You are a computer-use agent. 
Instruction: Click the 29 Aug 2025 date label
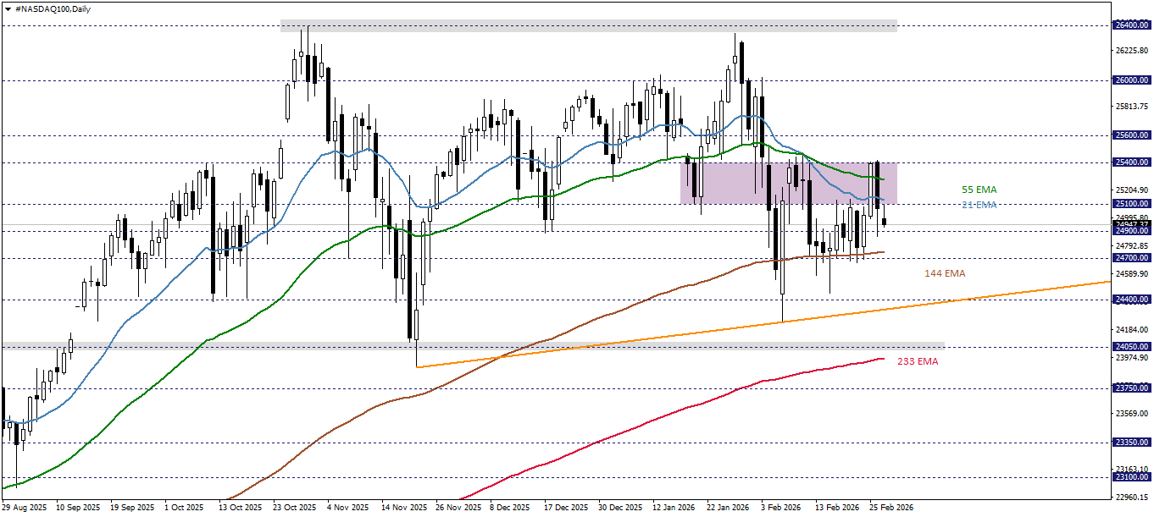(23, 508)
